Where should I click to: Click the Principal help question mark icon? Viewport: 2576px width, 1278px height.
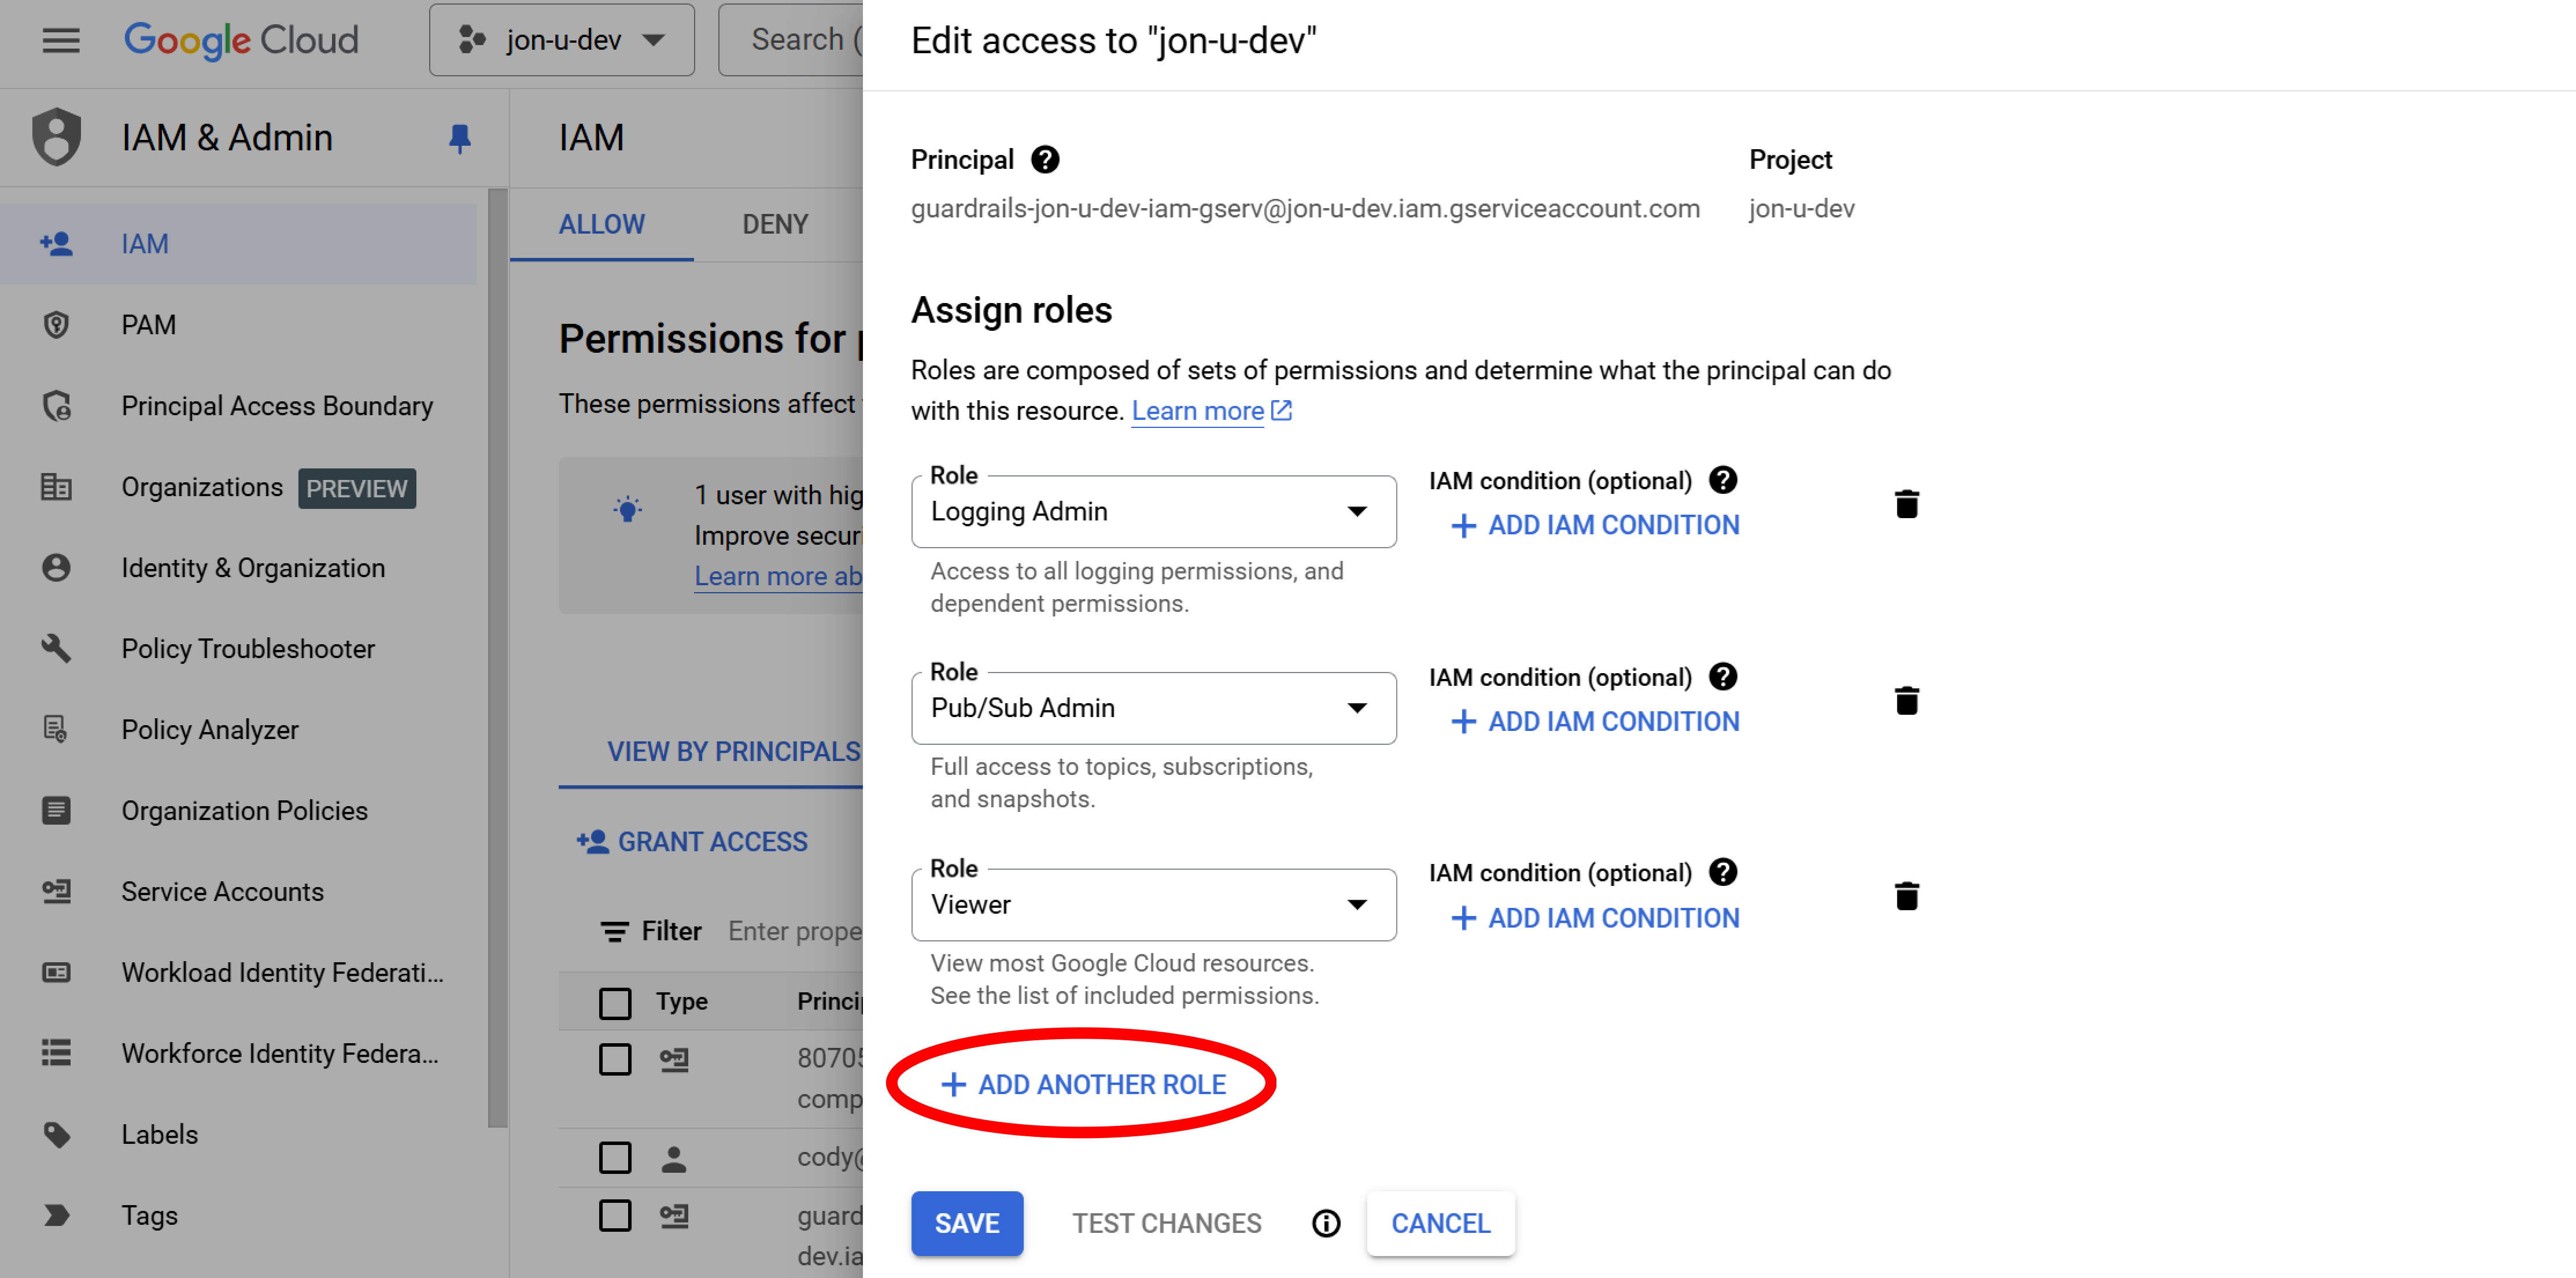tap(1045, 160)
